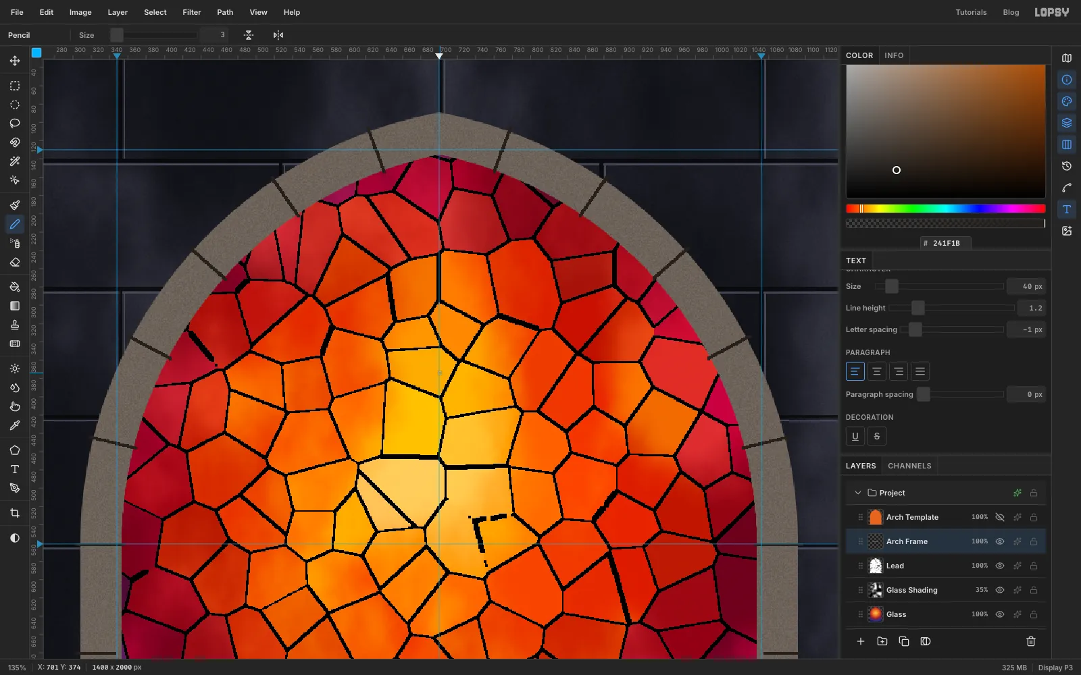Select the Eraser tool
This screenshot has width=1081, height=675.
[15, 262]
